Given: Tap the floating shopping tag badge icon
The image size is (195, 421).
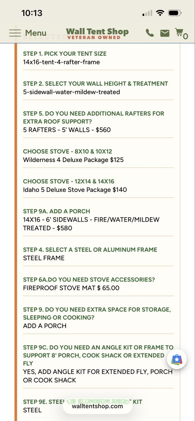Looking at the screenshot, I should click(x=177, y=360).
